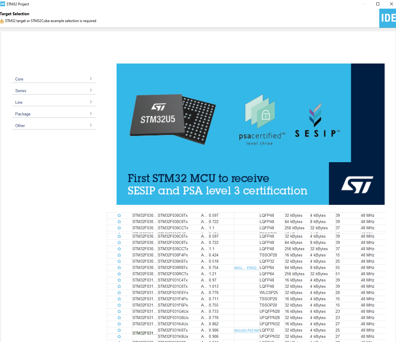Toggle favorite star for STM32F031G4Ux
Viewport: 396px width, 342px height.
(x=119, y=311)
